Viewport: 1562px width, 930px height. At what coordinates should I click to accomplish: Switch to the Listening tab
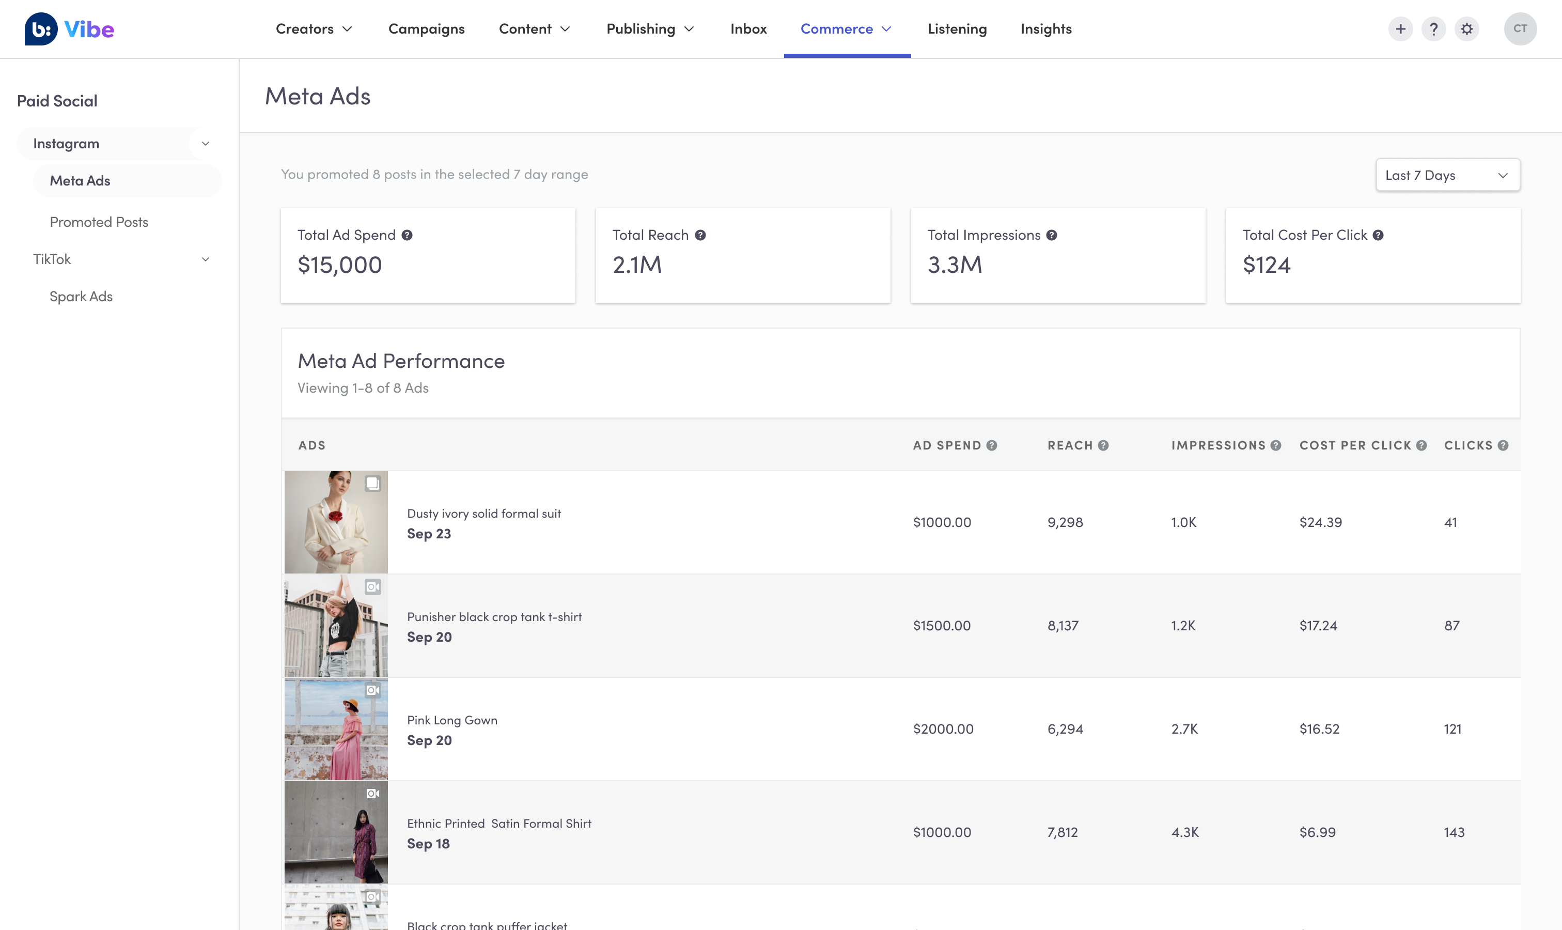click(x=957, y=29)
